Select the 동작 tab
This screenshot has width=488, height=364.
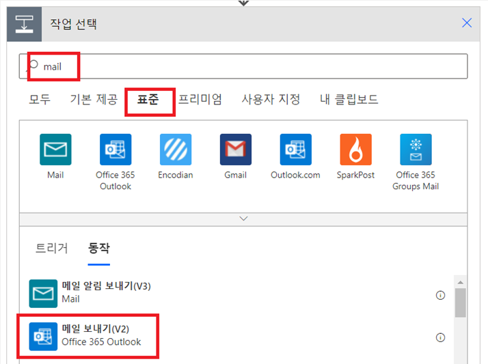pos(99,249)
